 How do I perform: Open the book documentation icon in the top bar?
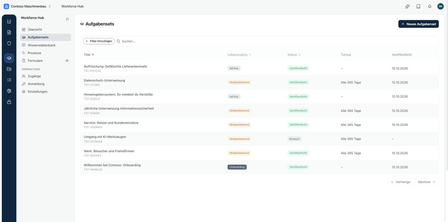click(418, 6)
